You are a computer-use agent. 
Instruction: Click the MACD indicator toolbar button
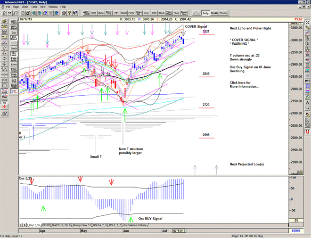pos(123,13)
